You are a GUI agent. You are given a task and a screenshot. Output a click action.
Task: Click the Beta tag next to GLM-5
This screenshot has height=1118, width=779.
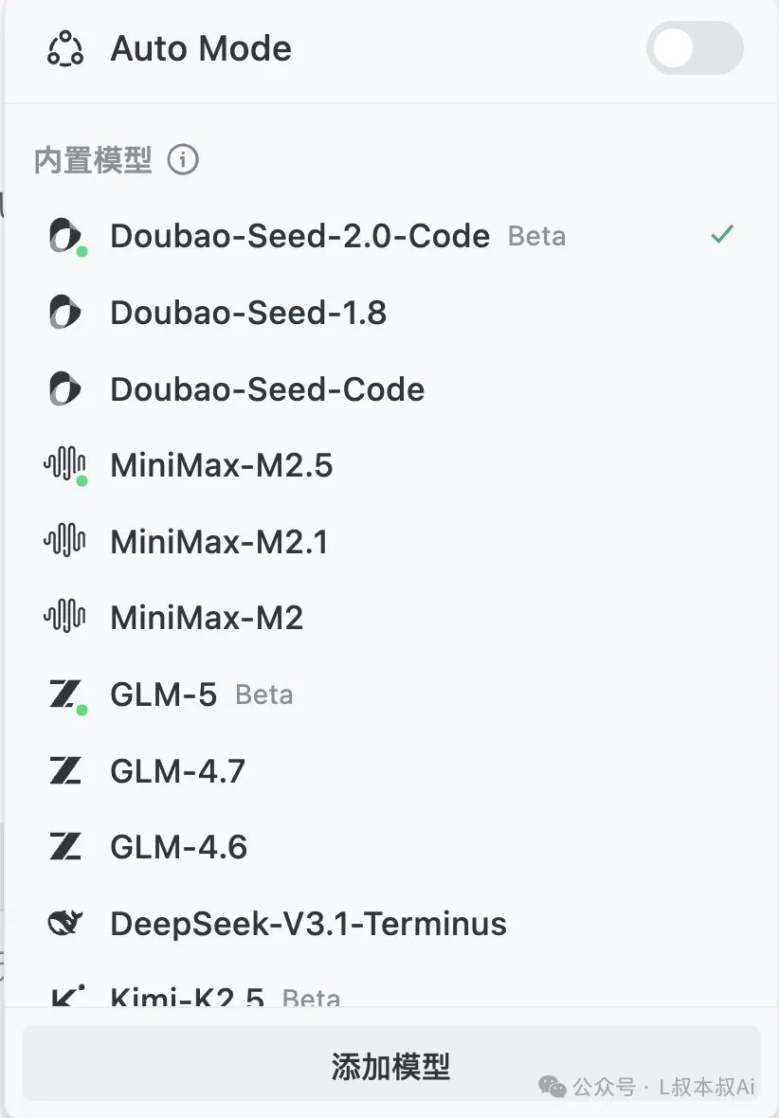pyautogui.click(x=264, y=695)
